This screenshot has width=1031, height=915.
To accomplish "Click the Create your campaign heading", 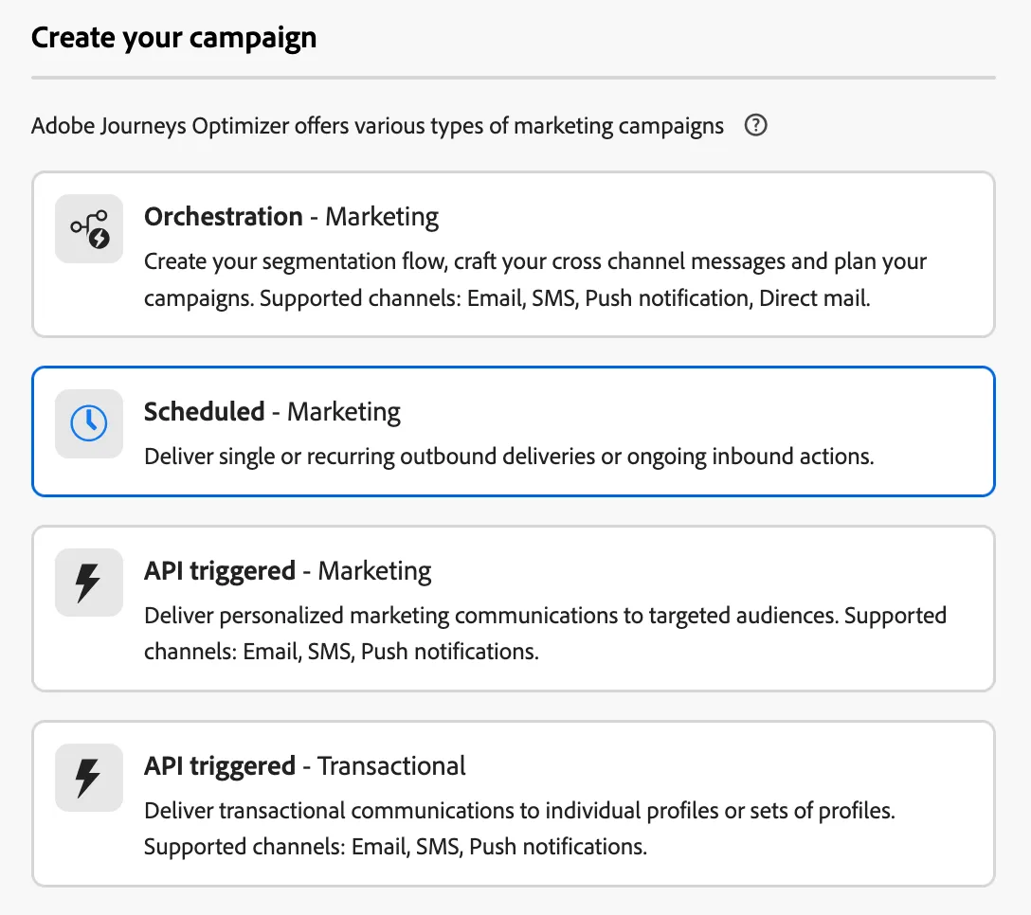I will point(173,38).
